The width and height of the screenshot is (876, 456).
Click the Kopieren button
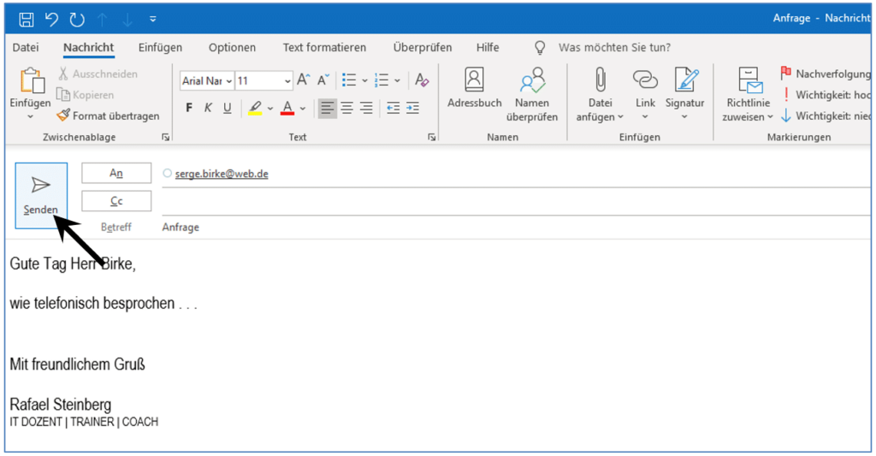coord(86,95)
